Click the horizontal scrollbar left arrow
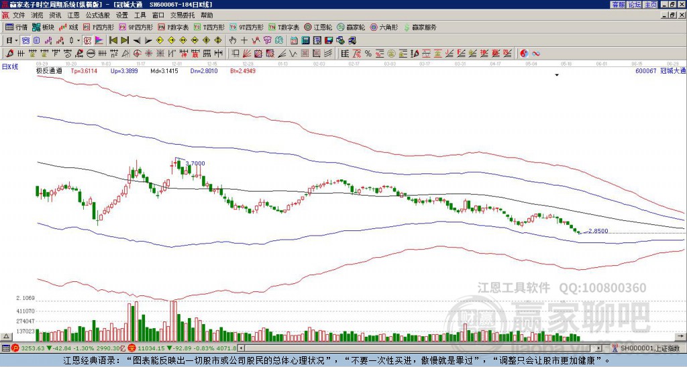 coord(241,348)
